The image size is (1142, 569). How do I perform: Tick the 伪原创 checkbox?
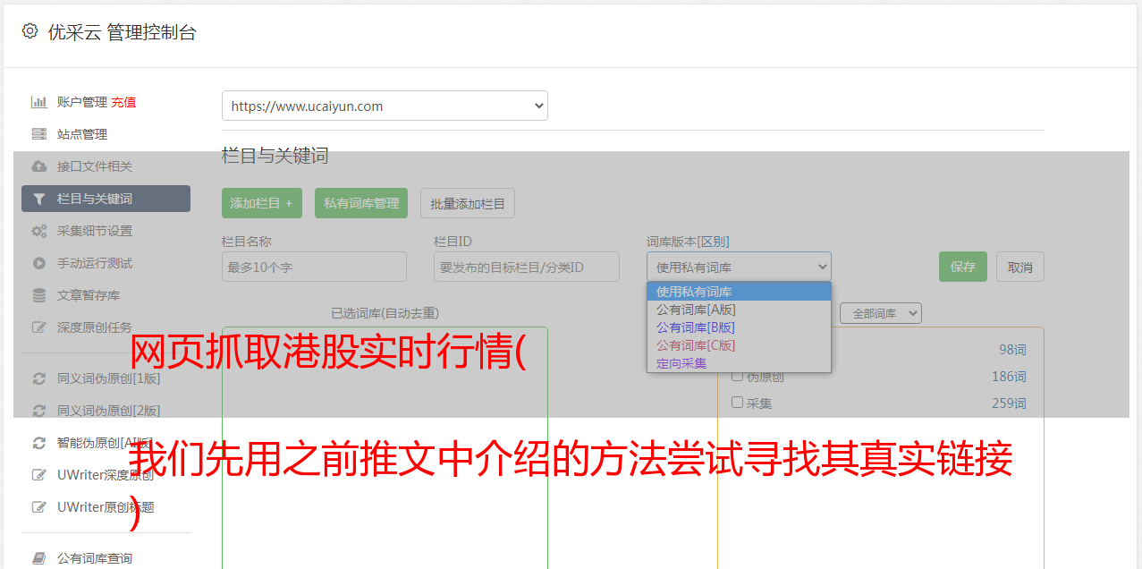click(738, 376)
